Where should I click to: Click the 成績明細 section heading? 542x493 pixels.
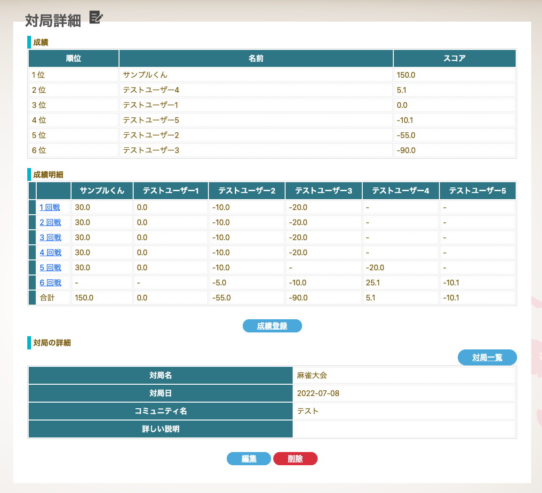(48, 175)
